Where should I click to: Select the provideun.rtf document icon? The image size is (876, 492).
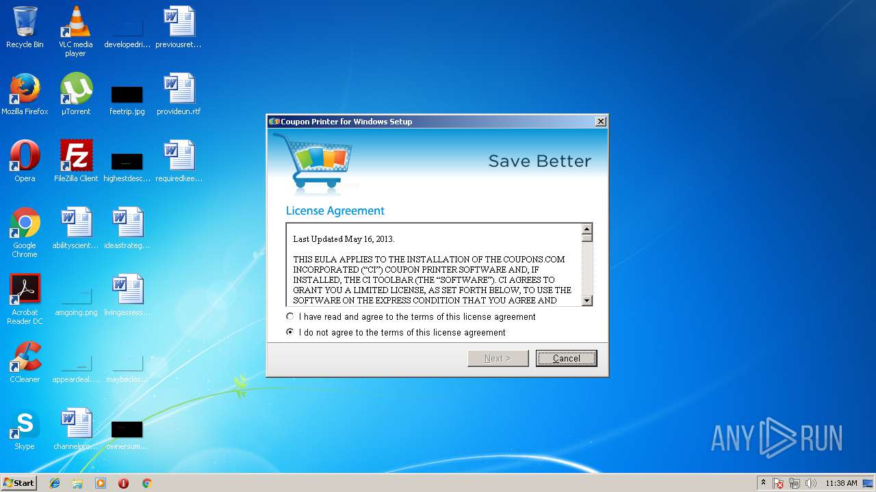179,94
